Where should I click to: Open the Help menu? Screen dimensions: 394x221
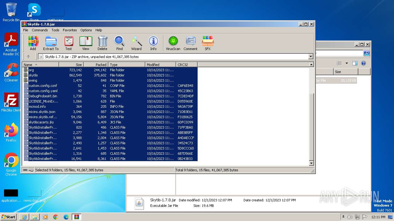[98, 30]
